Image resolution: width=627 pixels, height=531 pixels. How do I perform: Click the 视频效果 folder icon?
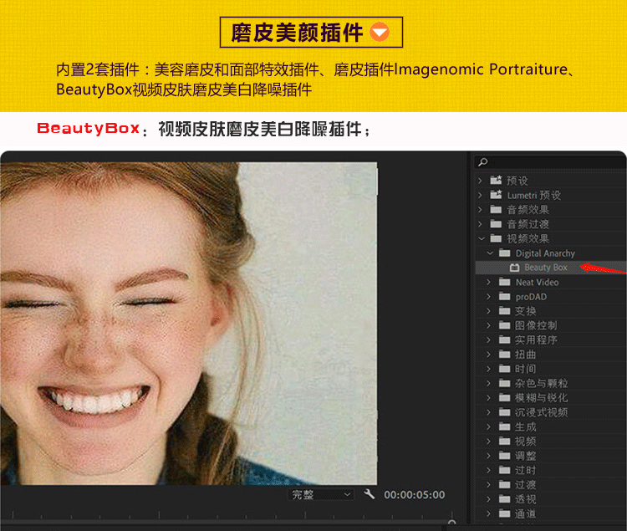tap(496, 238)
